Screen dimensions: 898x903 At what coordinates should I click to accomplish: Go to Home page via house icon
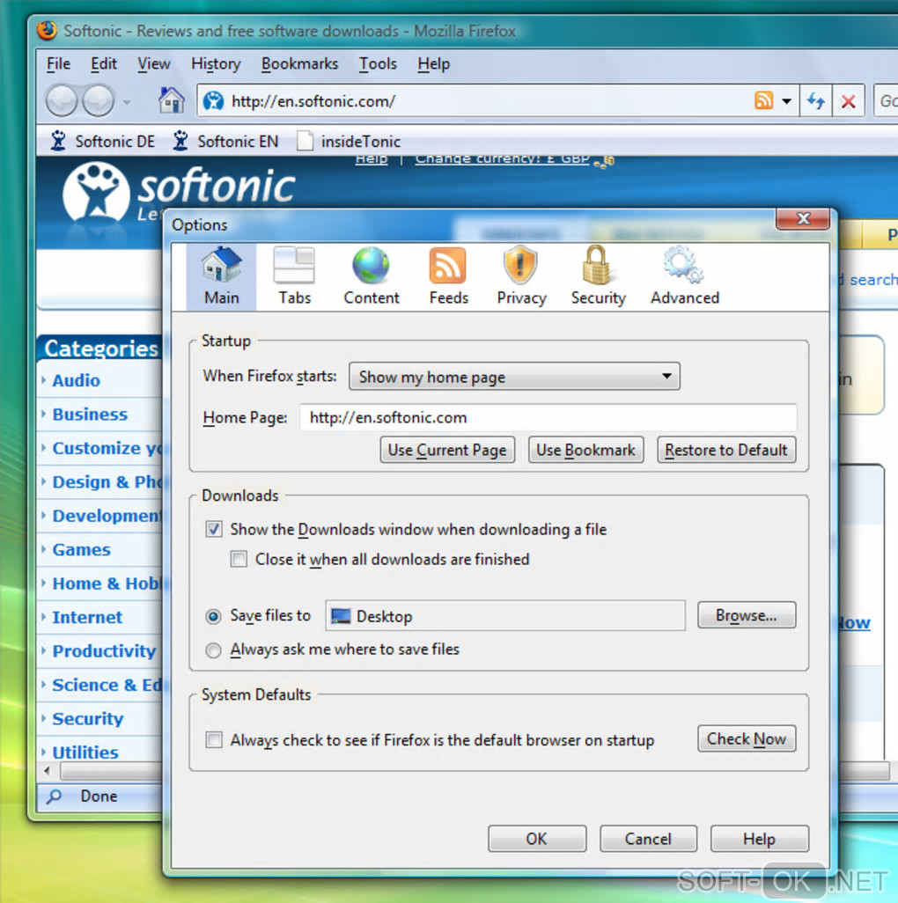(x=171, y=101)
